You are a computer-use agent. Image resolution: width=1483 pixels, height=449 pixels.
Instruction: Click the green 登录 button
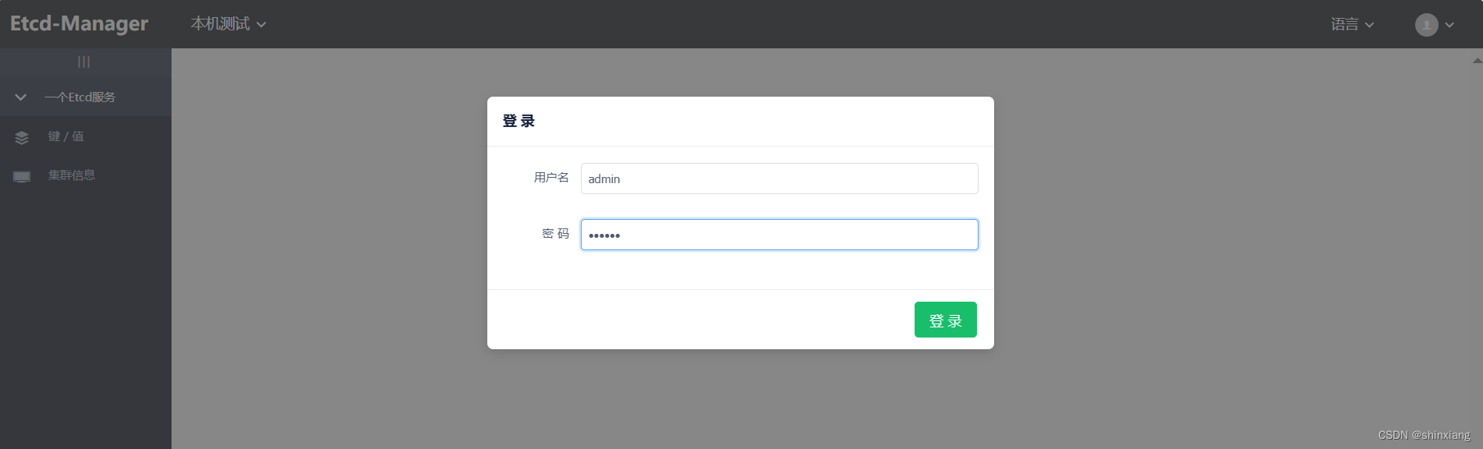point(945,320)
